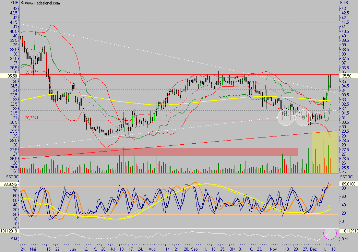Select the red shaded support zone rectangle
Viewport: 358px width, 252px height.
click(x=159, y=152)
